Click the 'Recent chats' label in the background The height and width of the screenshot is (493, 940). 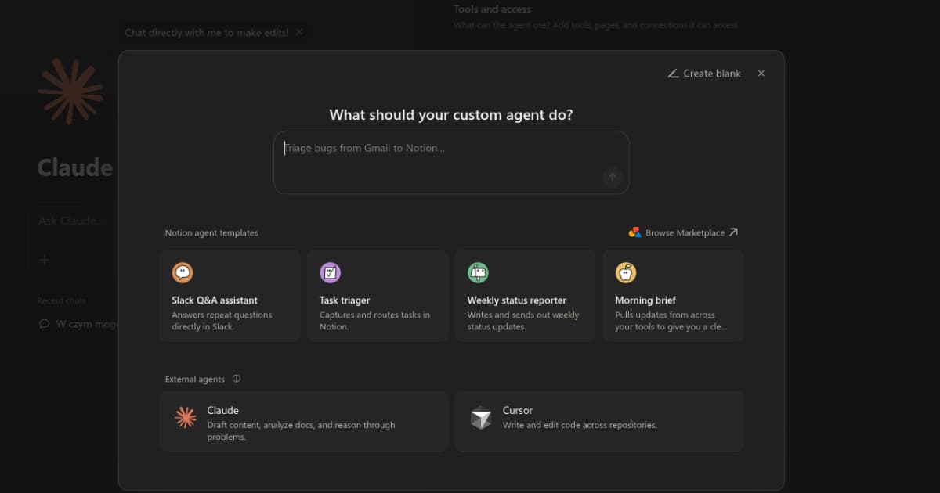coord(61,300)
